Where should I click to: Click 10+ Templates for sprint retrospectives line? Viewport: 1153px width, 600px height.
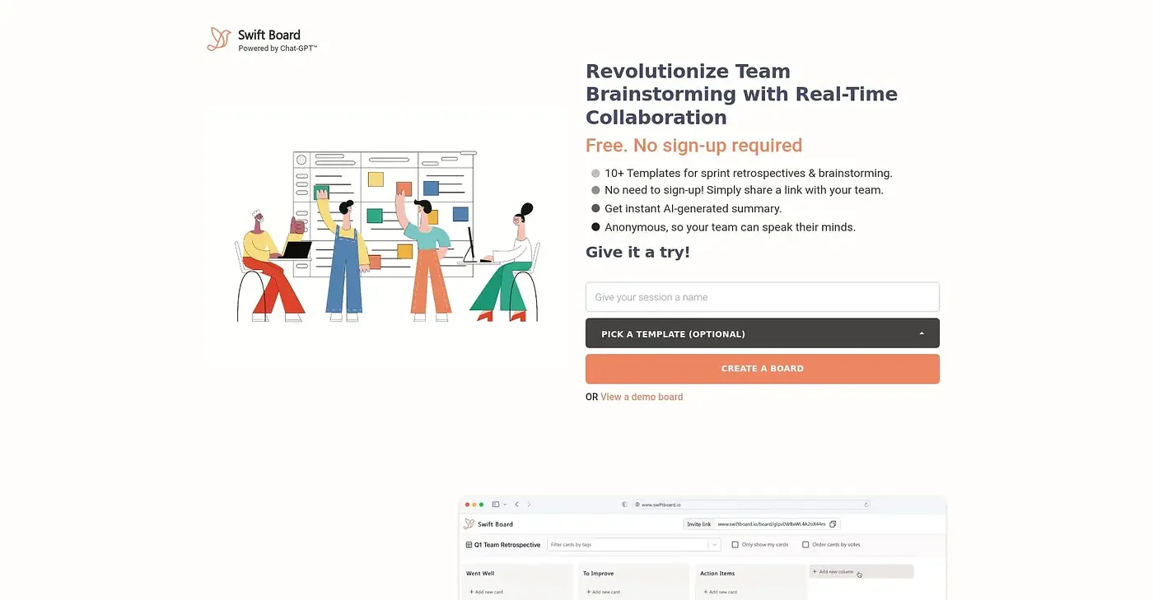point(749,173)
